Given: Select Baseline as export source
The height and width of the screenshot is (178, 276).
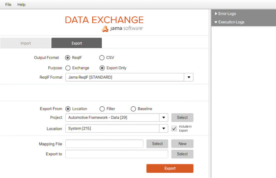Looking at the screenshot, I should [133, 109].
